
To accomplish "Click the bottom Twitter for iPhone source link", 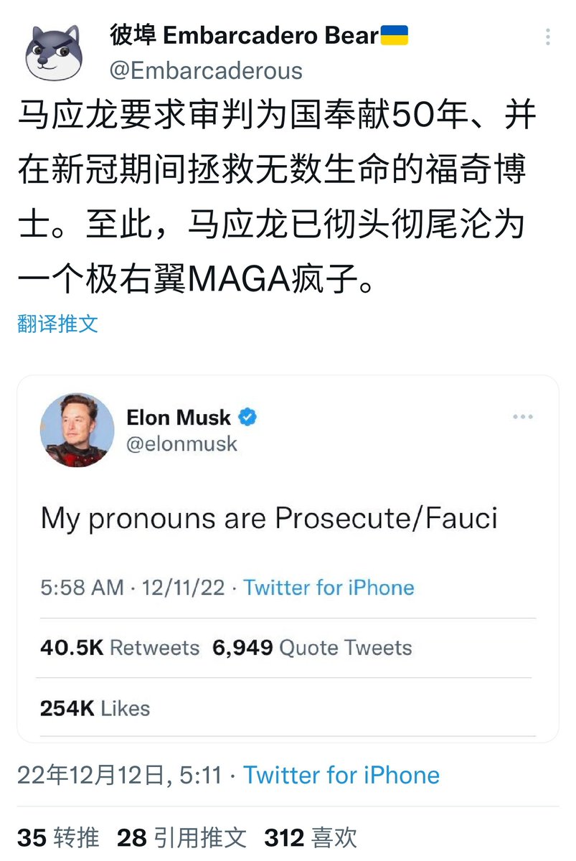I will (x=341, y=775).
